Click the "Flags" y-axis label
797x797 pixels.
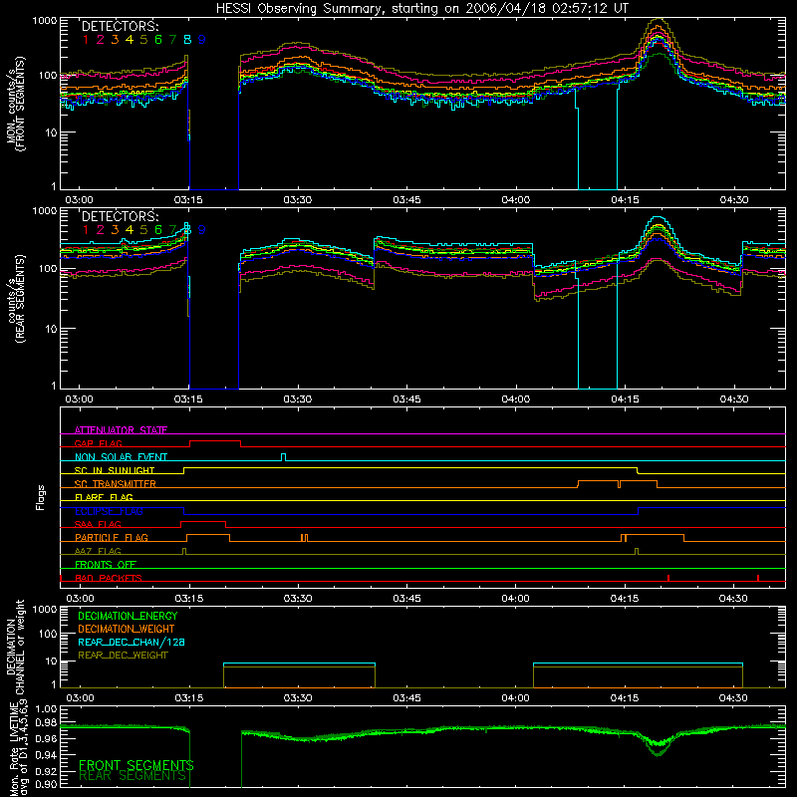(x=41, y=497)
